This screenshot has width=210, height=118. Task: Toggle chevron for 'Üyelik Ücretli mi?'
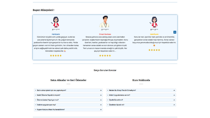tap(174, 100)
